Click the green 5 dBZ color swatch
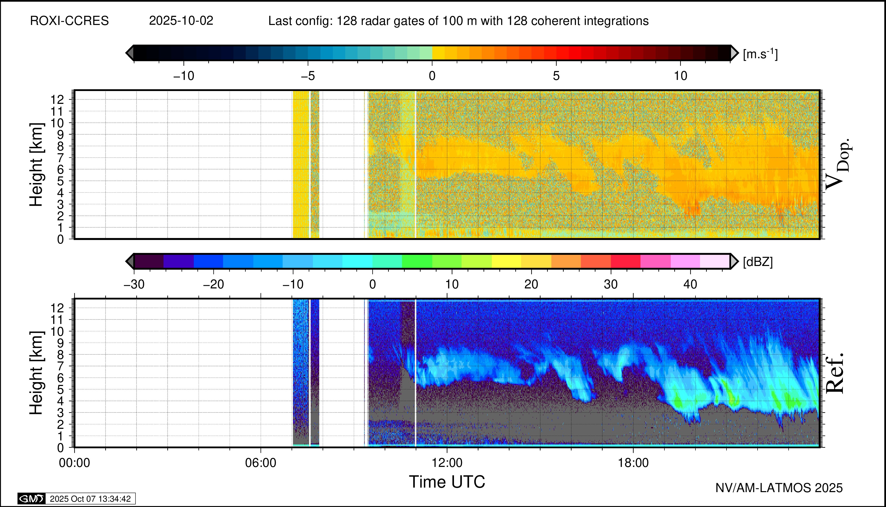Screen dimensions: 886x507 (x=417, y=261)
